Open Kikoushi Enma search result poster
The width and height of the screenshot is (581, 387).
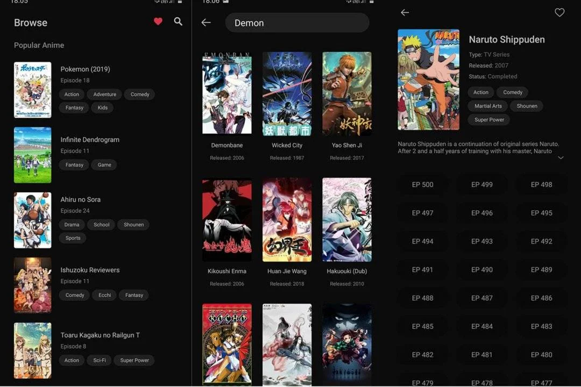point(227,220)
